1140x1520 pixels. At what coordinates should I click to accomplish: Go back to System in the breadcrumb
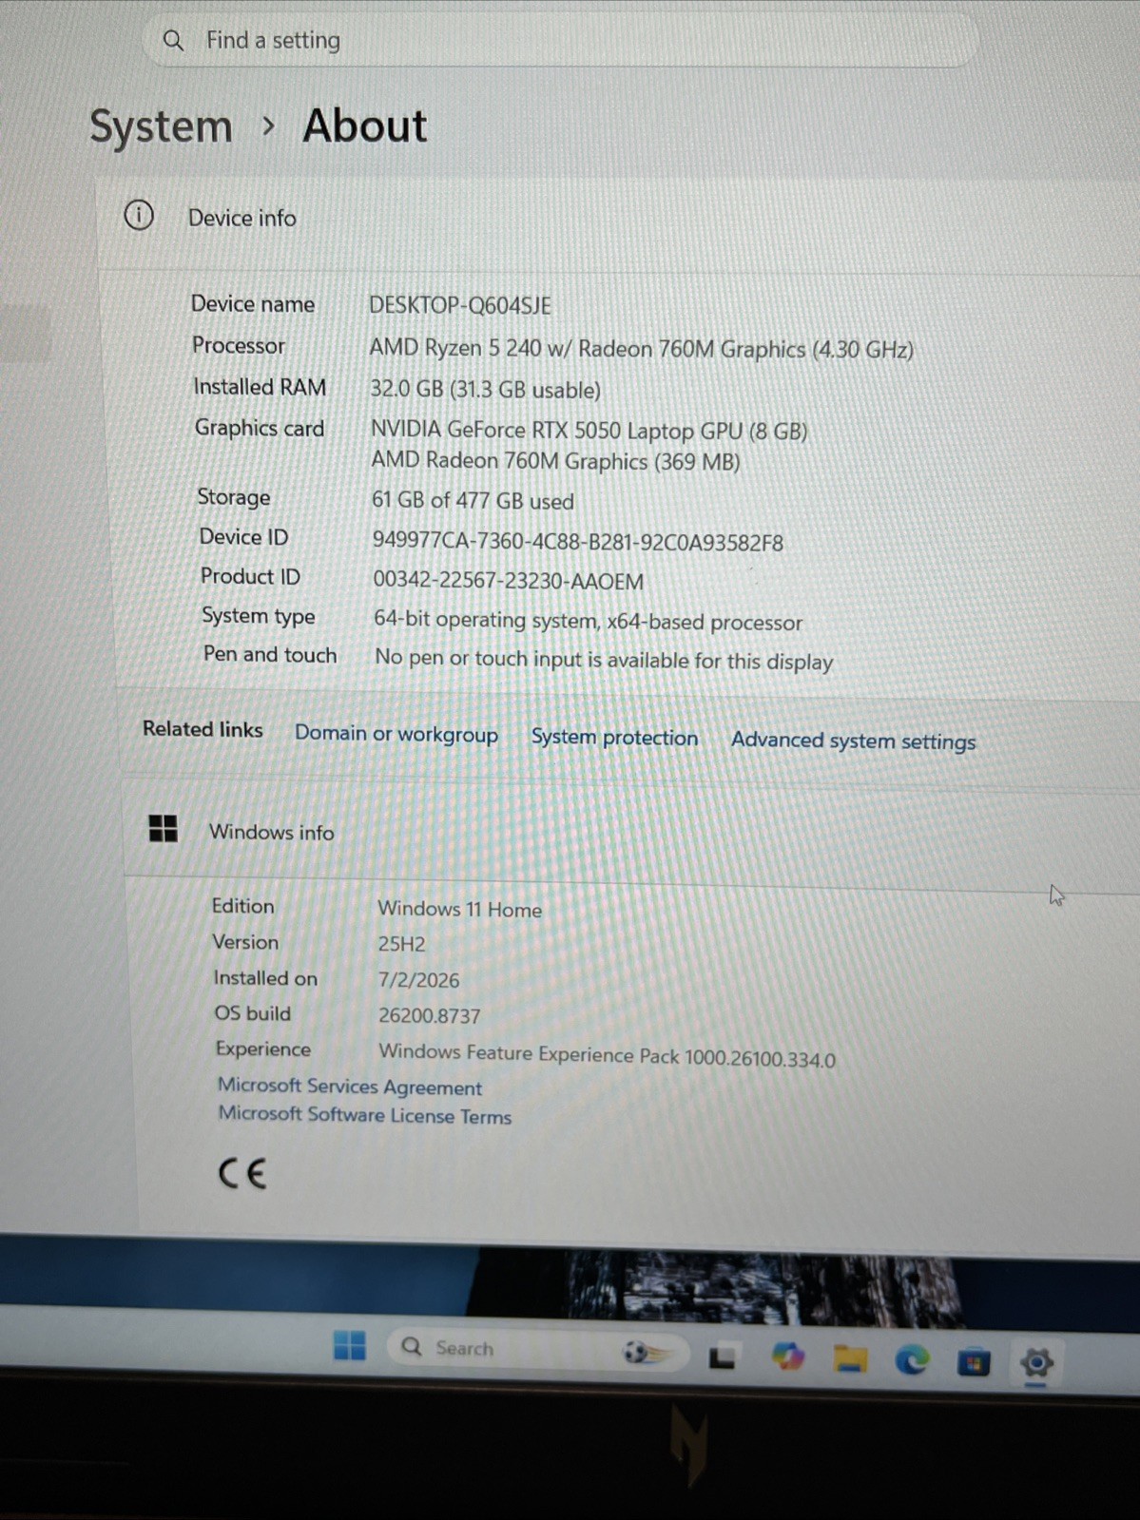[x=161, y=126]
